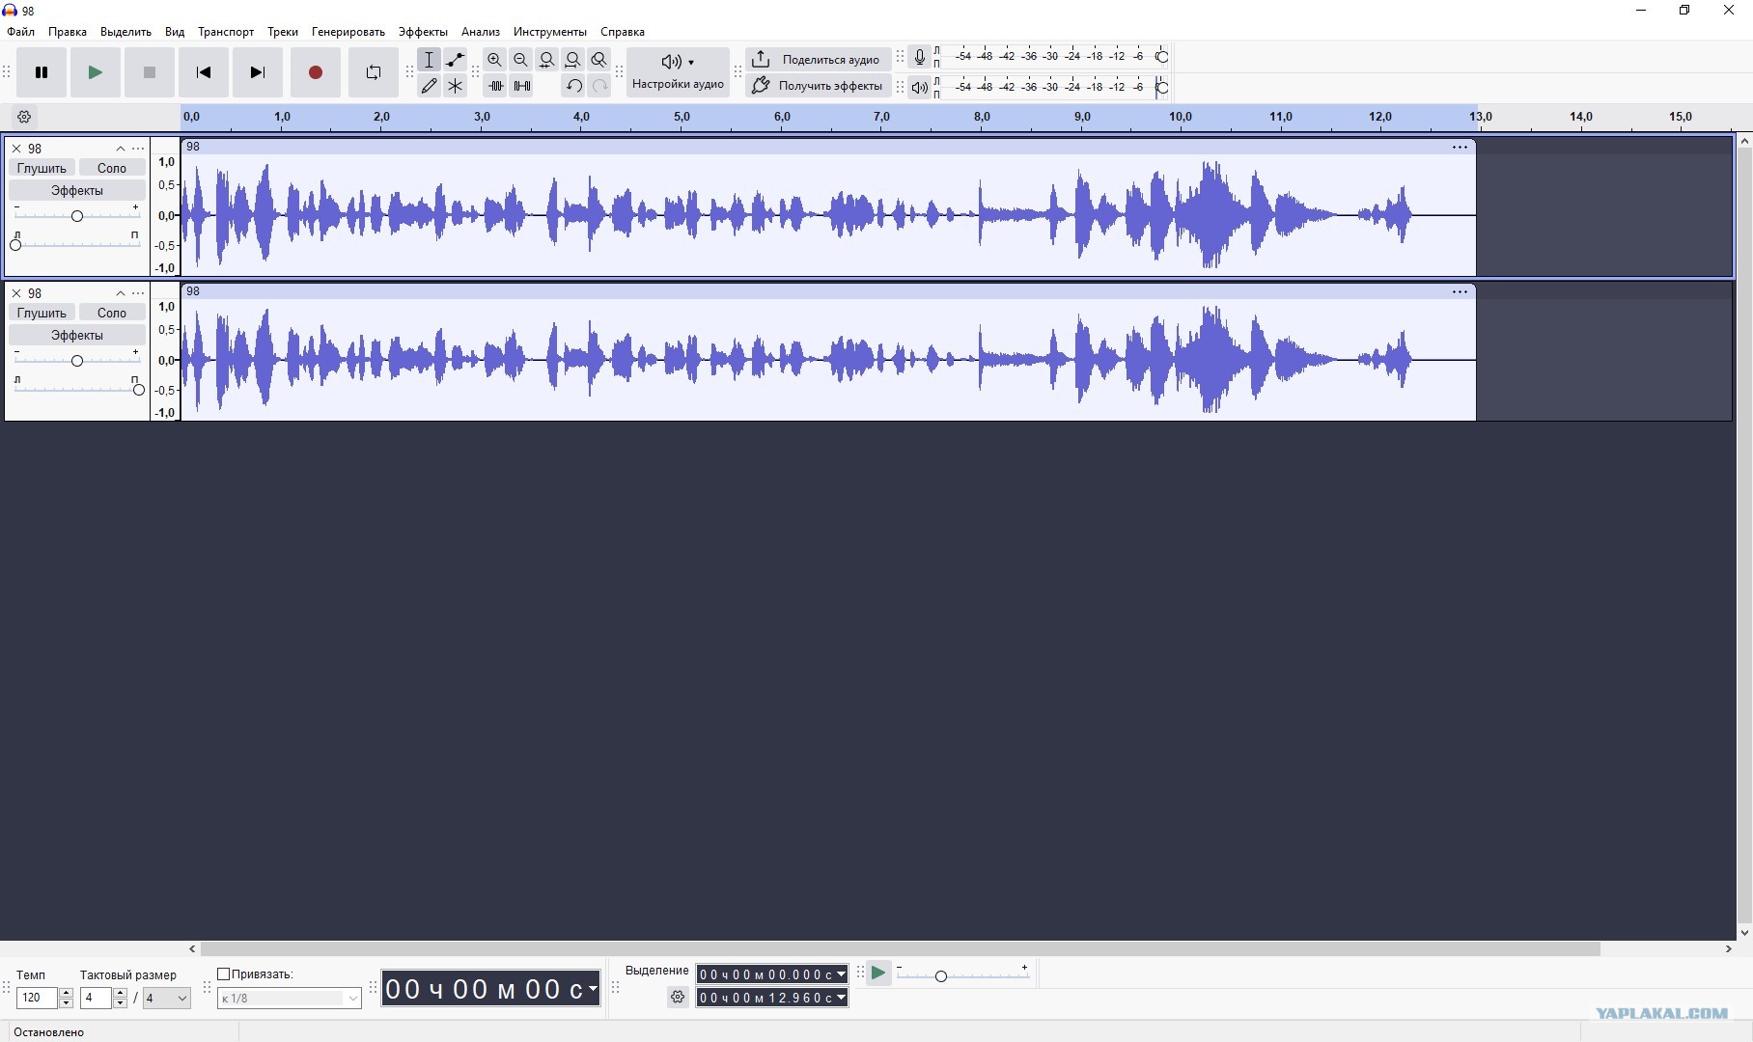Silence audio selection icon
The width and height of the screenshot is (1753, 1042).
(521, 86)
